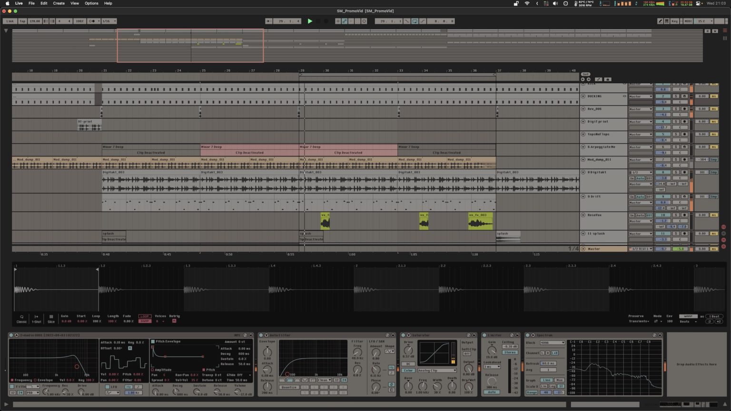Open the Analog Clip curve dropdown in Saturator
Viewport: 731px width, 411px height.
[437, 371]
